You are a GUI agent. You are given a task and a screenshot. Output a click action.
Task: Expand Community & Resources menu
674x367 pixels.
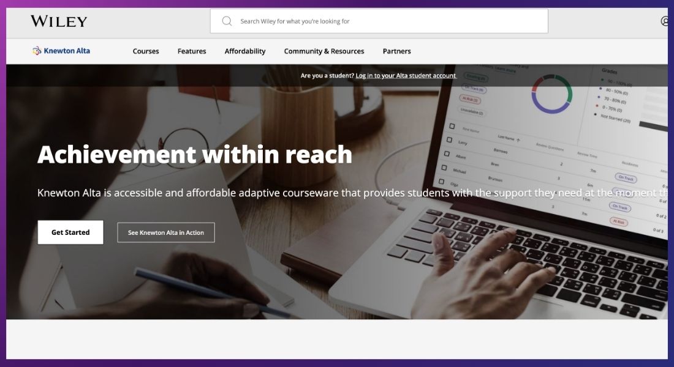click(324, 51)
